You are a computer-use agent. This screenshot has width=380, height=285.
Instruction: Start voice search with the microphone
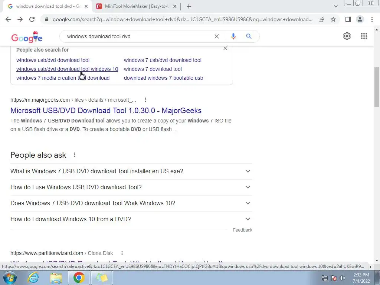[233, 36]
